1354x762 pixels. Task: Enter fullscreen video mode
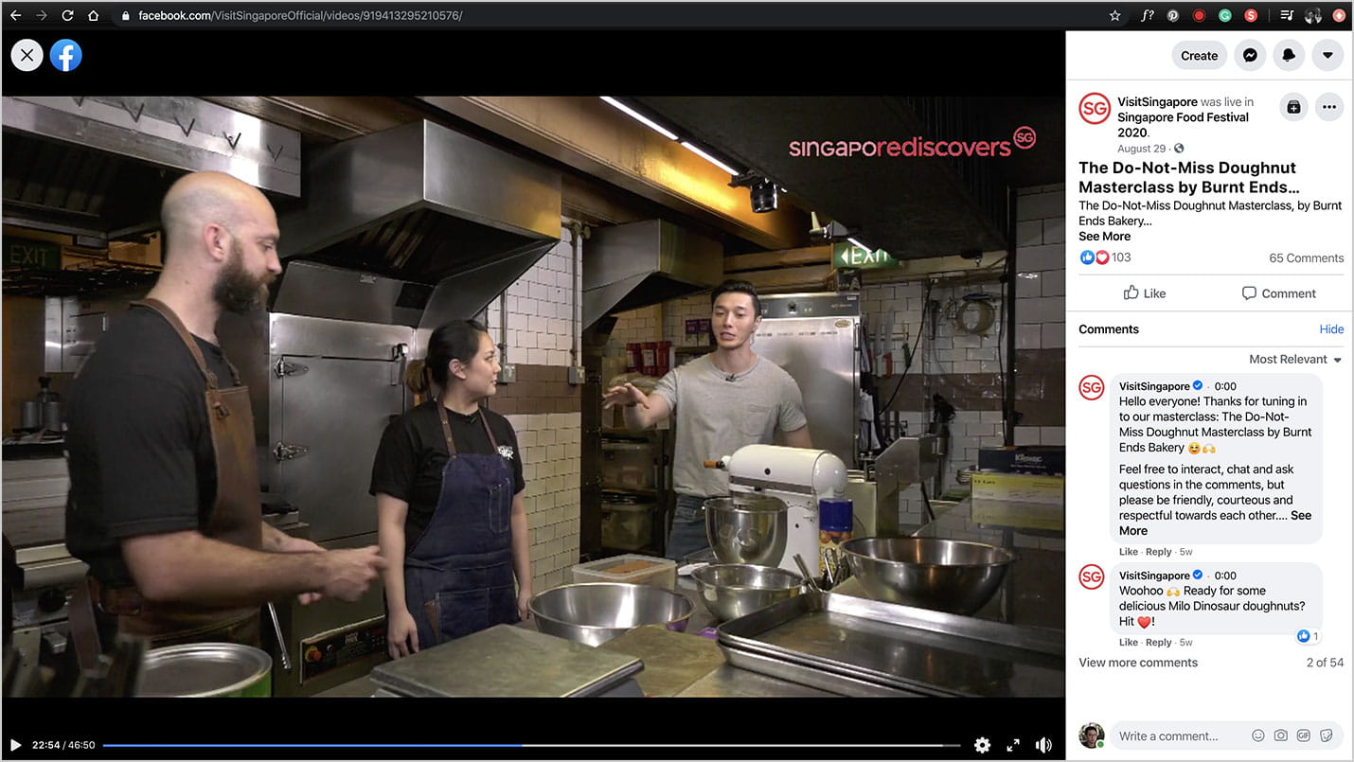(x=1013, y=745)
